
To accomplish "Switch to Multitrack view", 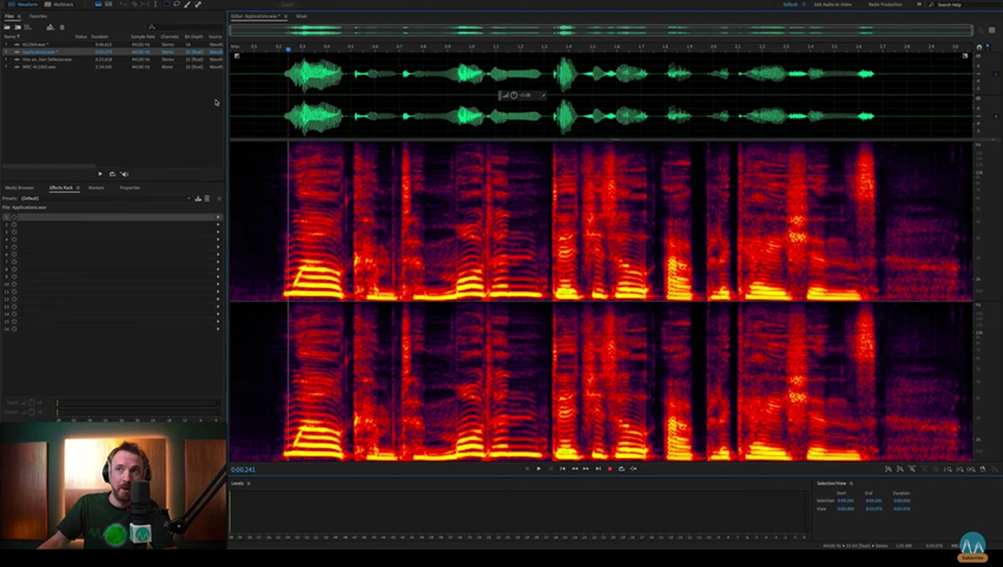I will pos(59,4).
